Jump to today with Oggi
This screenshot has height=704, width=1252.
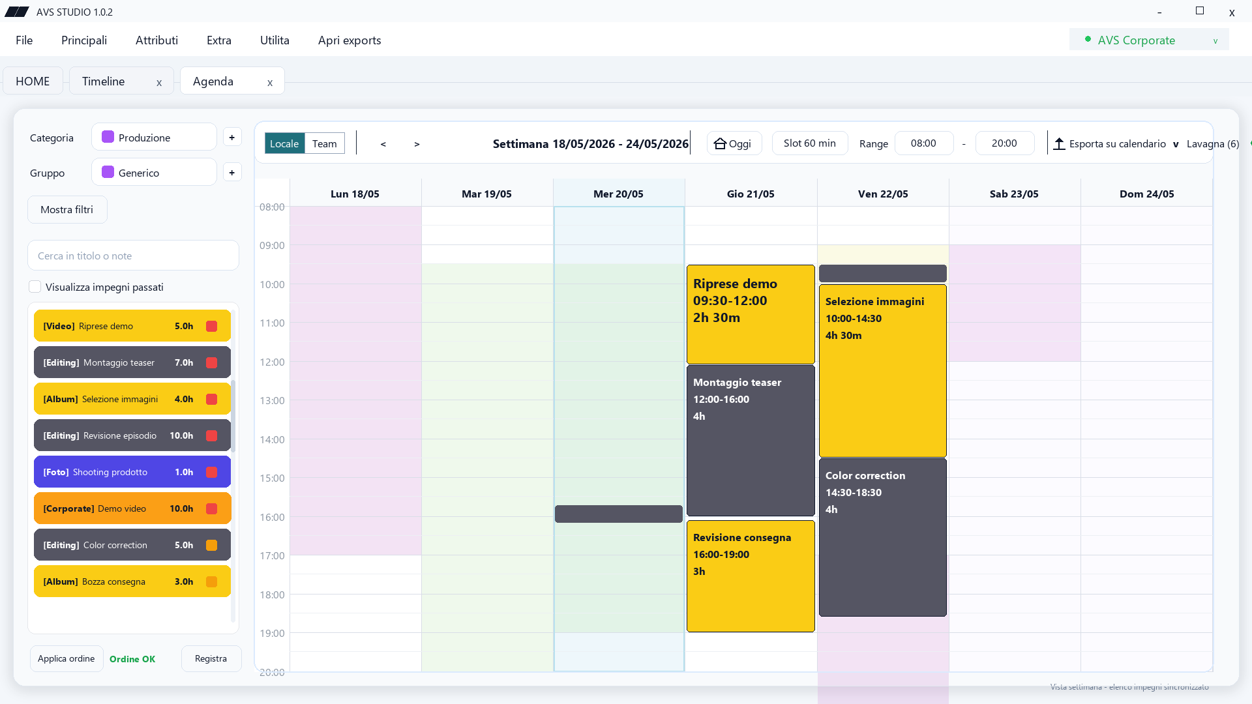click(734, 143)
